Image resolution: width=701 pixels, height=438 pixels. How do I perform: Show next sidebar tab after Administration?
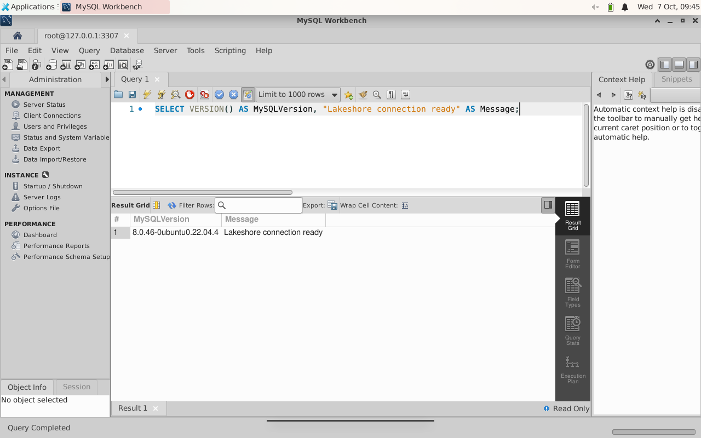[x=107, y=79]
